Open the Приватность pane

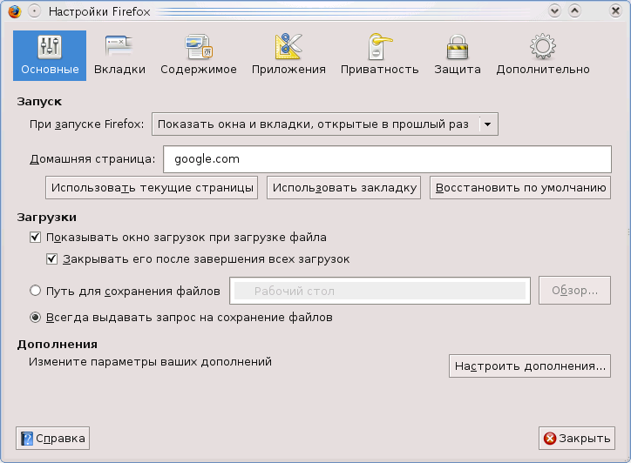click(x=379, y=56)
